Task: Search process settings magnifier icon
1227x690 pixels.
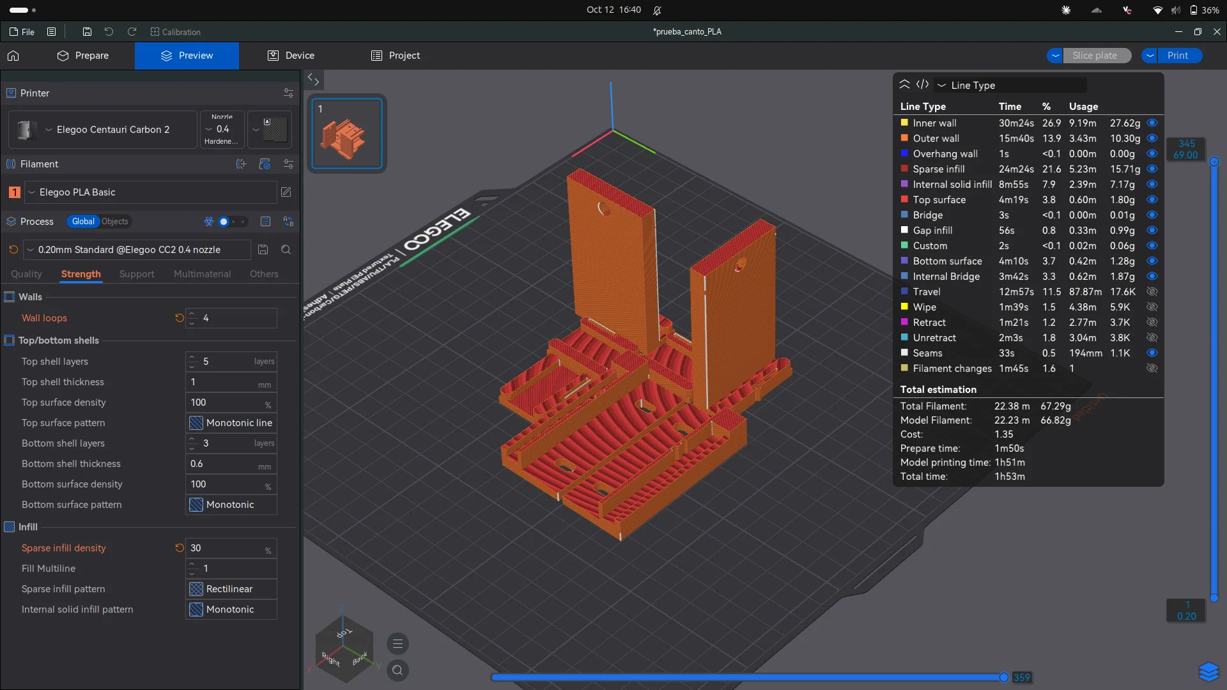Action: 286,250
